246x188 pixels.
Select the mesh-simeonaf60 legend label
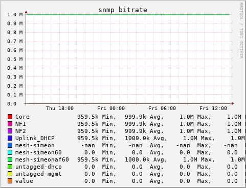[42, 159]
